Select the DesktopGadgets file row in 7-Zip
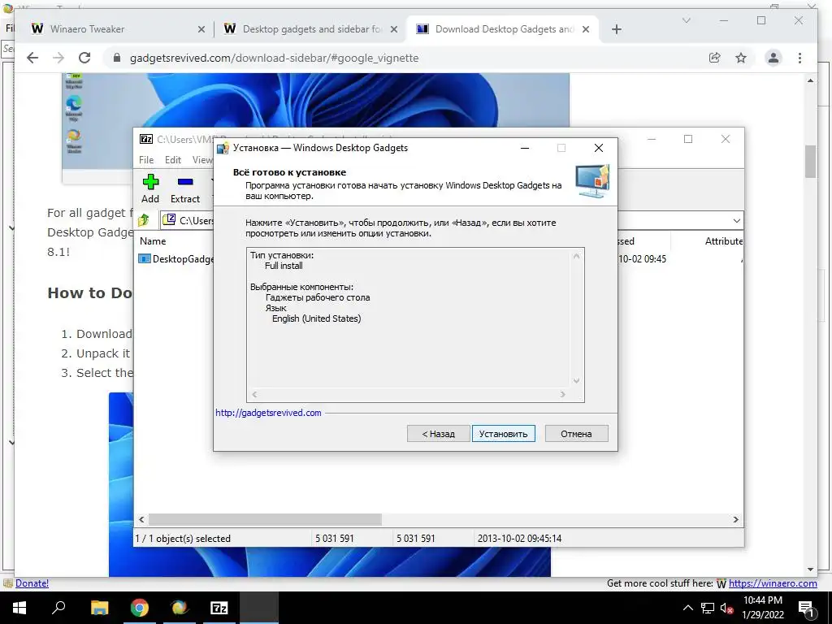The image size is (832, 624). pos(176,259)
